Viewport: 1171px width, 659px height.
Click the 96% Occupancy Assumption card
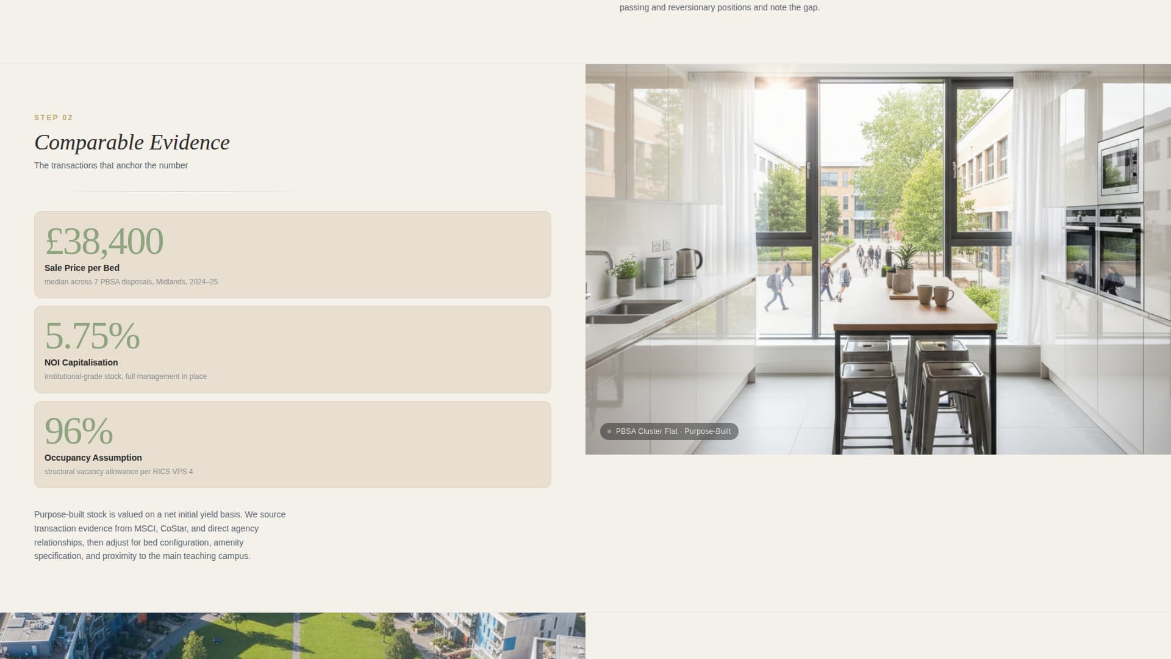(x=293, y=444)
